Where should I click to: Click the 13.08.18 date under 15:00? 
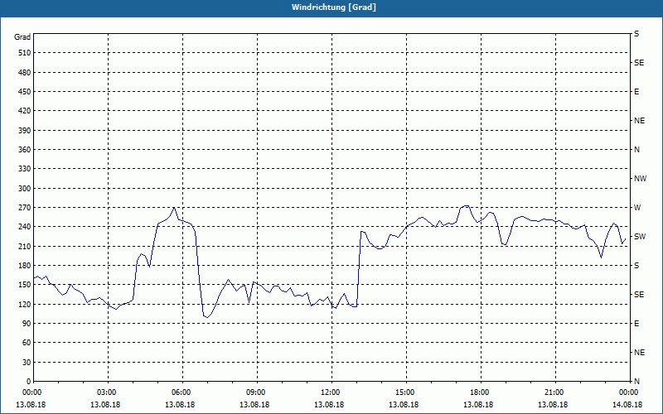tap(404, 405)
